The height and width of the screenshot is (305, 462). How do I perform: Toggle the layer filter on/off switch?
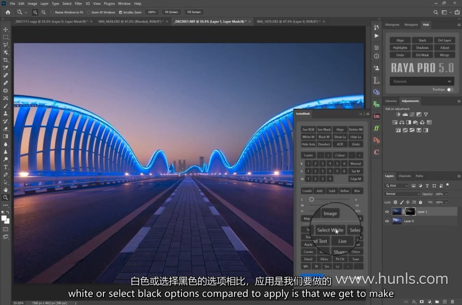click(x=448, y=185)
